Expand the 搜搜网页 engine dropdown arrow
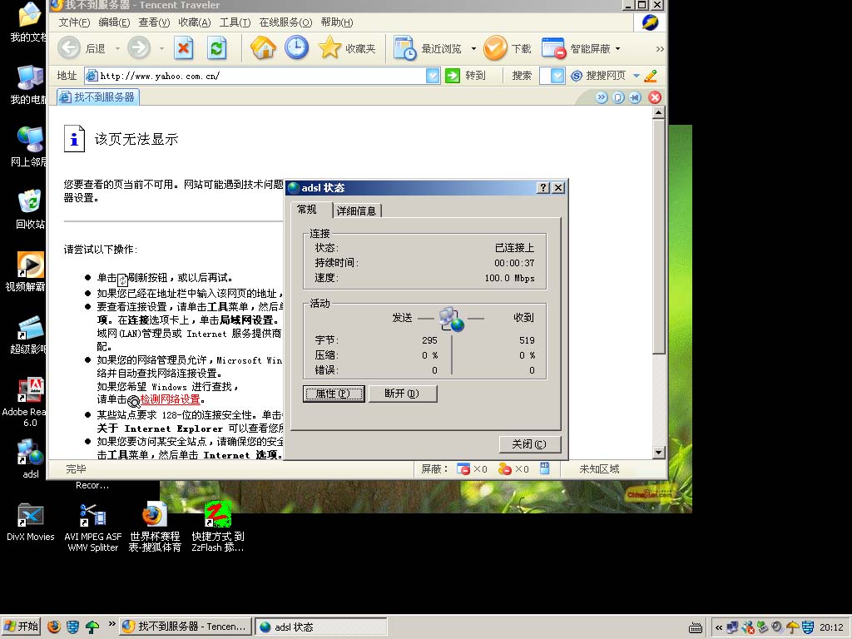This screenshot has width=852, height=639. (x=637, y=76)
